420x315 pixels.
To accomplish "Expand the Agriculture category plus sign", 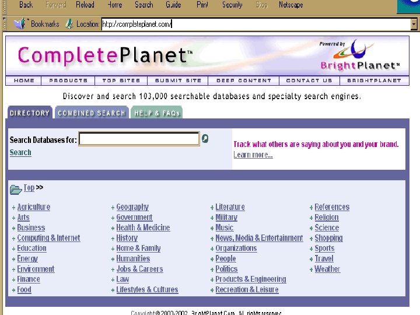I will pyautogui.click(x=13, y=208).
